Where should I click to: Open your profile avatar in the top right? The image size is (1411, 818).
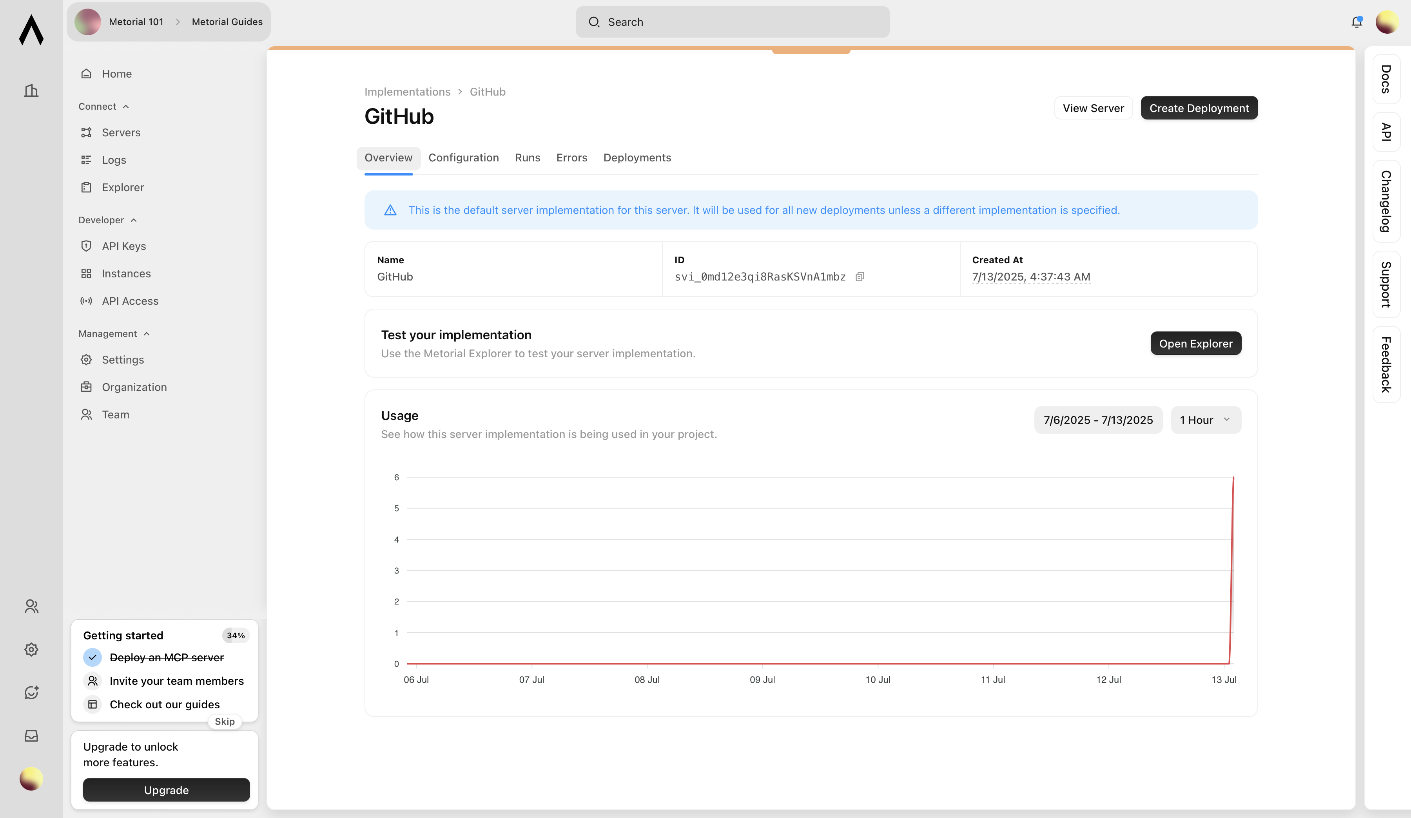pyautogui.click(x=1387, y=22)
